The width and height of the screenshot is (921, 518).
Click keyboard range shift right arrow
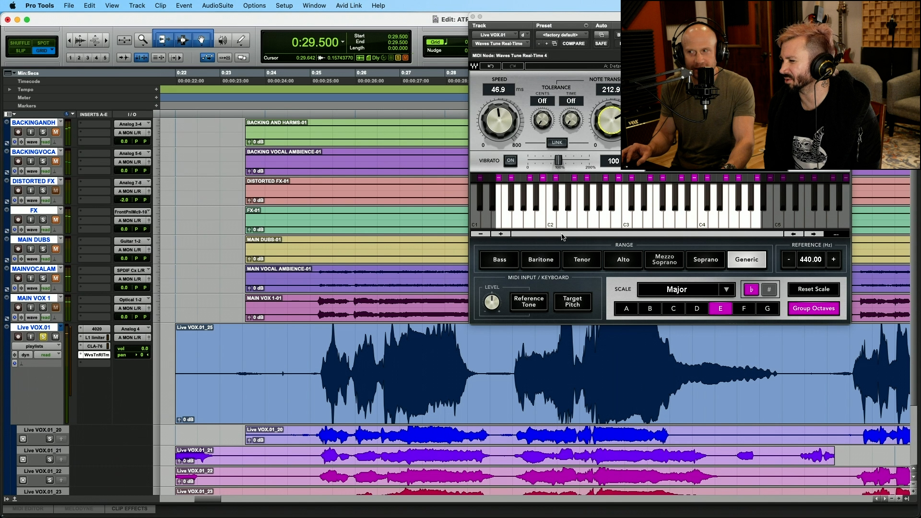pyautogui.click(x=813, y=234)
